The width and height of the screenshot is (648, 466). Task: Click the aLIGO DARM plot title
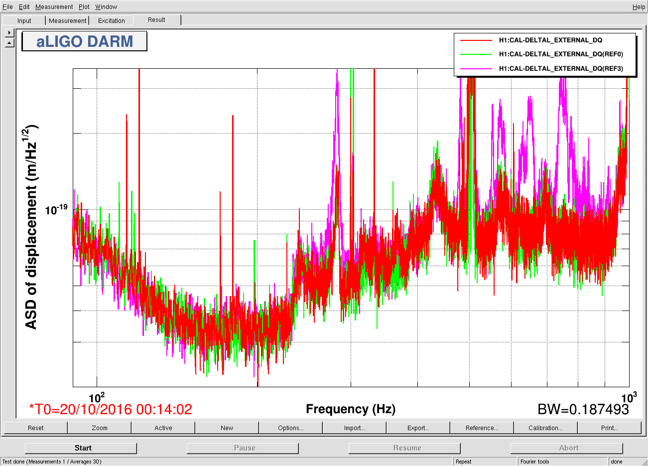(85, 41)
